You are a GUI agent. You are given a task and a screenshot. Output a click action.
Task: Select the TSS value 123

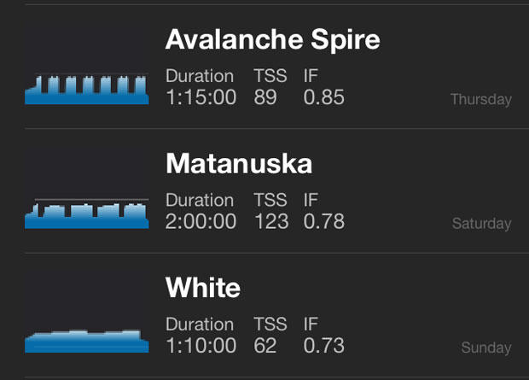(x=271, y=222)
